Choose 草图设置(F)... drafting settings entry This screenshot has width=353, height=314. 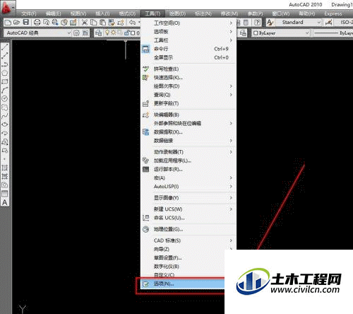pos(183,257)
